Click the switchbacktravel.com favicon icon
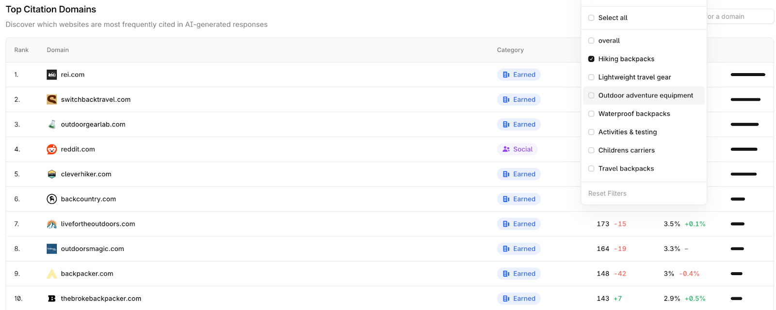 point(51,99)
